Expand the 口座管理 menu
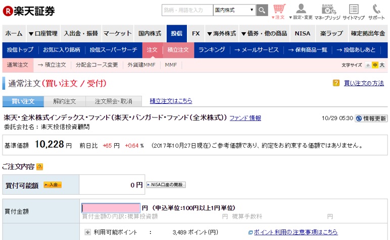This screenshot has width=390, height=240. 43,33
